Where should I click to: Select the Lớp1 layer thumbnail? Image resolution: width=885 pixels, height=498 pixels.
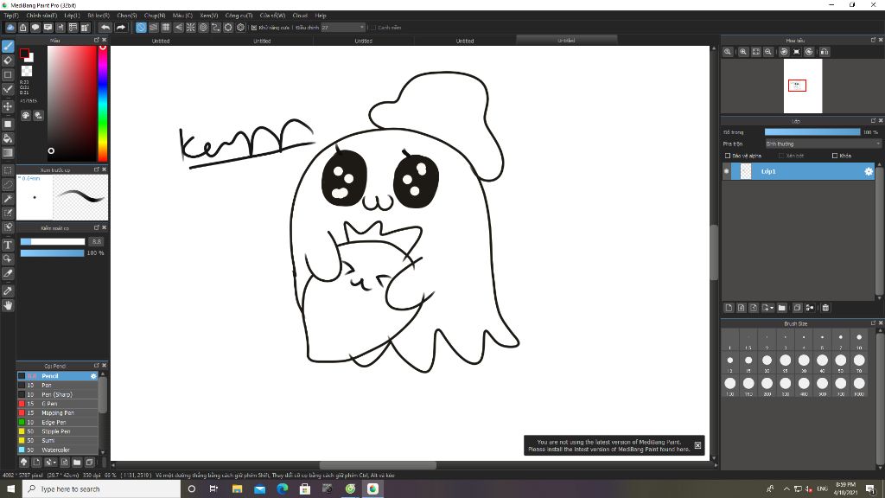tap(746, 172)
